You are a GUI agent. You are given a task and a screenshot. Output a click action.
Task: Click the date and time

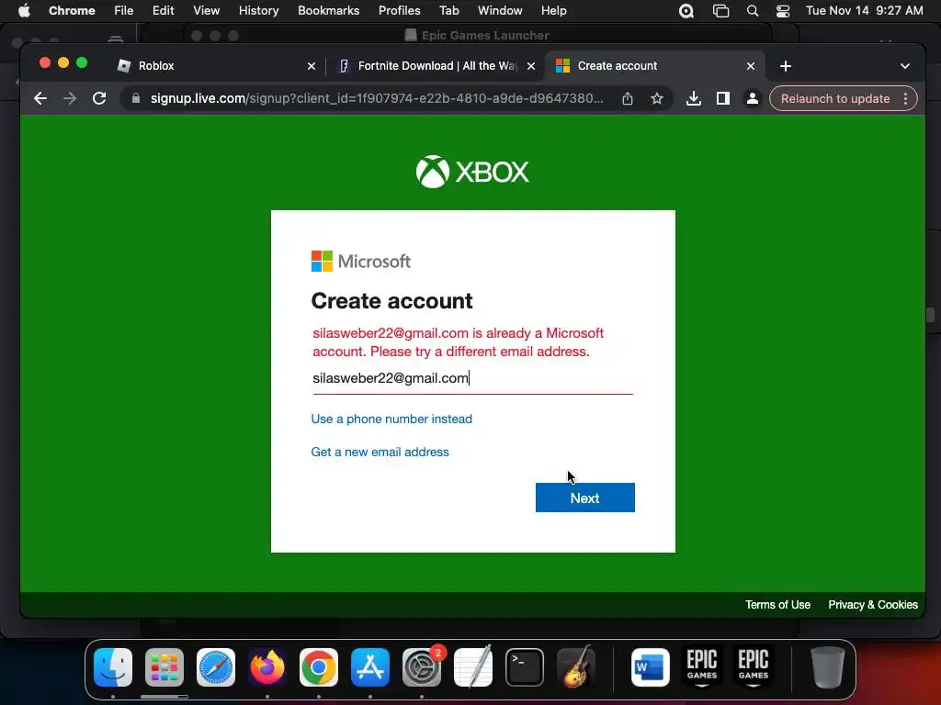864,11
